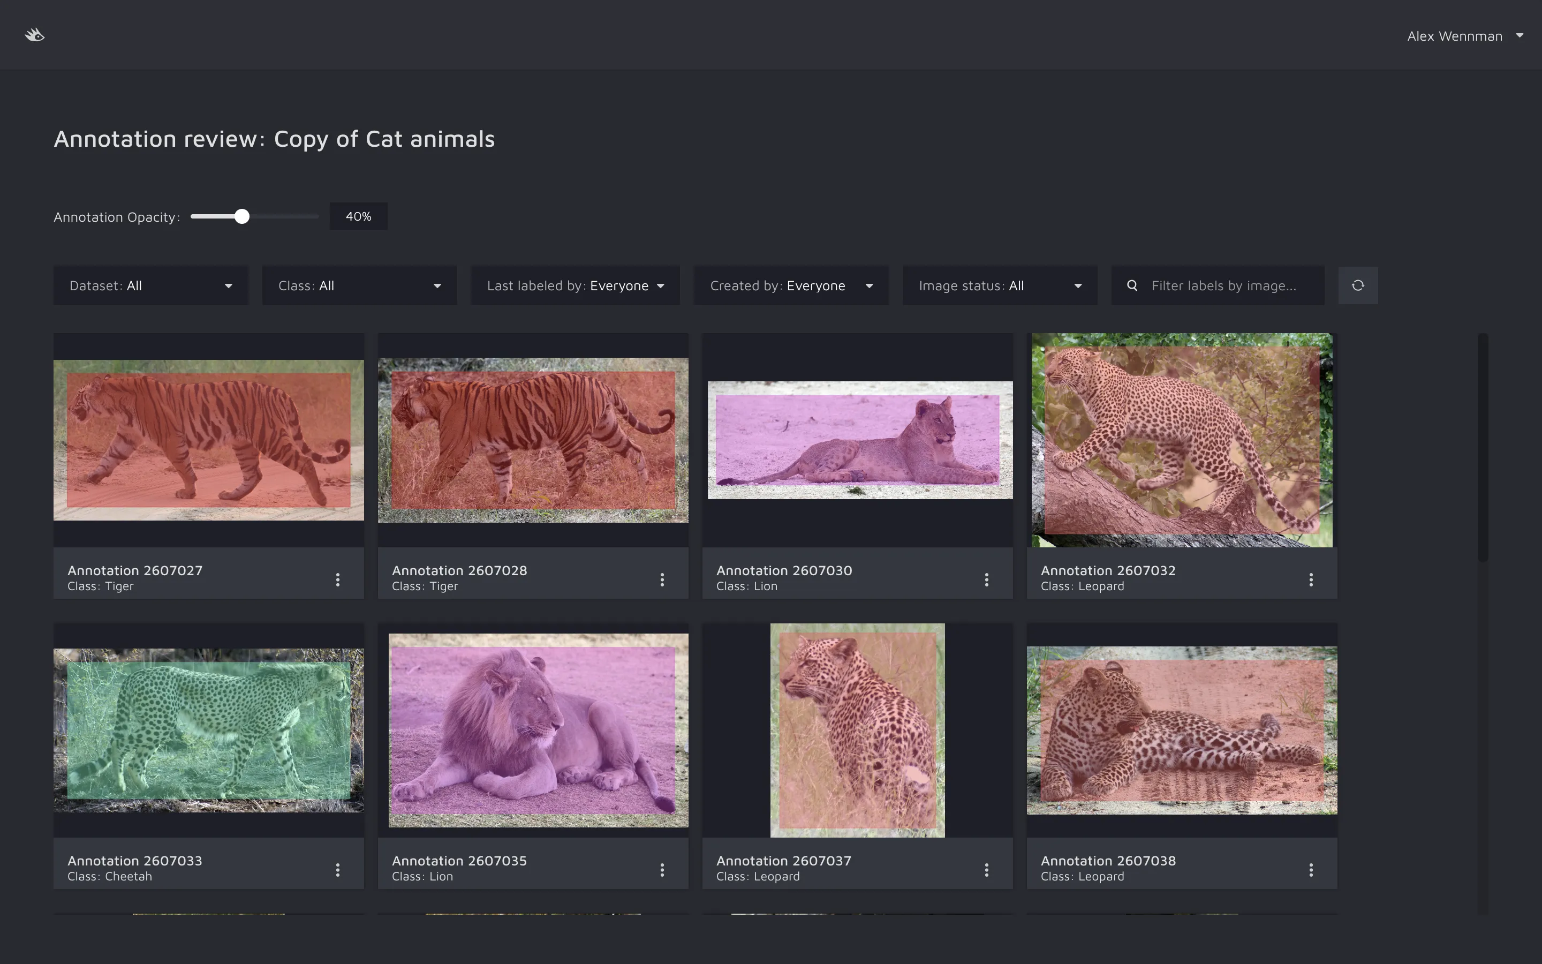Expand the Last labeled by dropdown
This screenshot has width=1542, height=964.
[575, 285]
